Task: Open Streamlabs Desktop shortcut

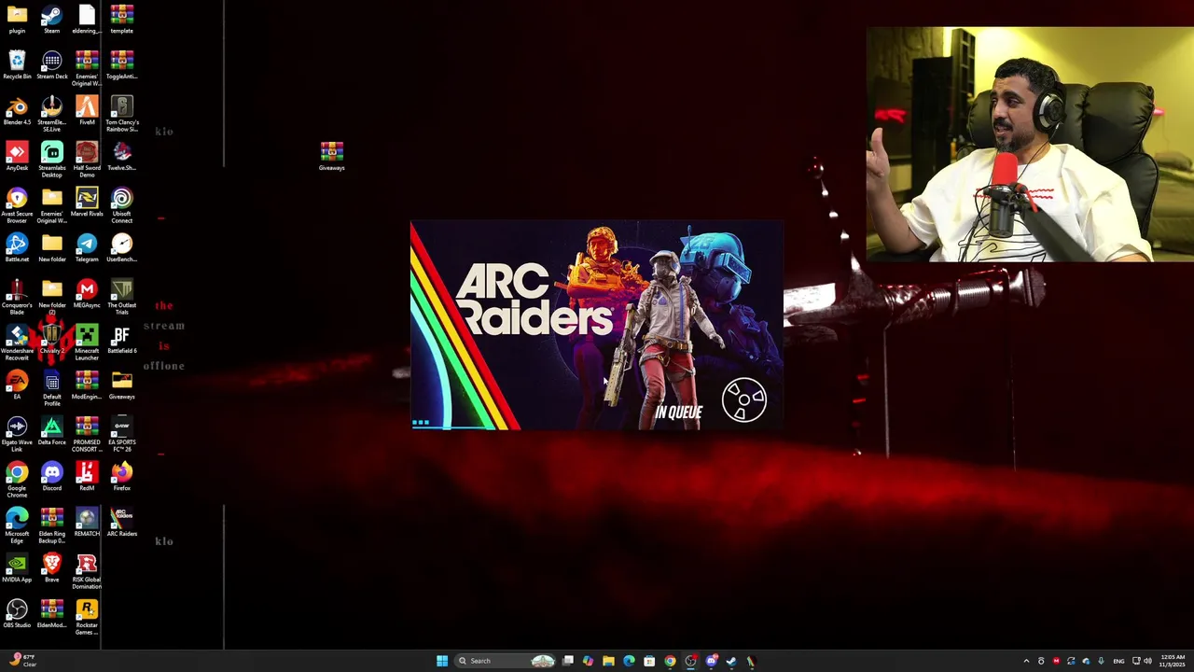Action: (51, 160)
